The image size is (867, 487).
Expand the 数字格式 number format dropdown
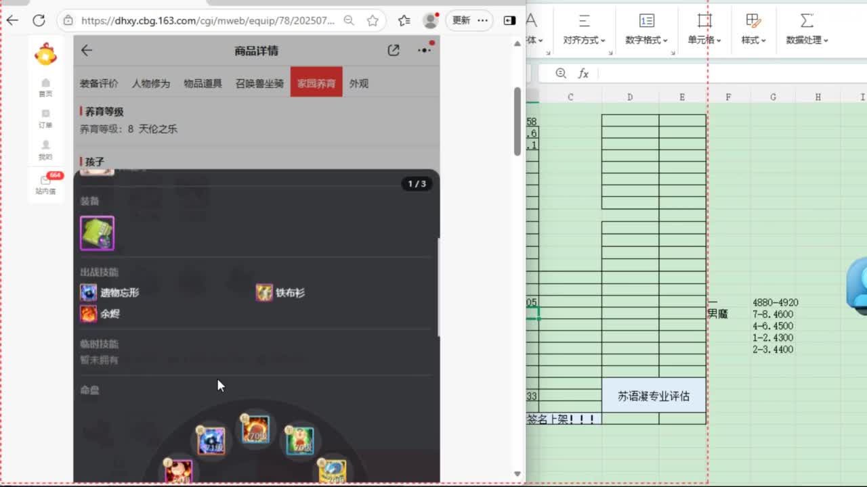pyautogui.click(x=646, y=40)
